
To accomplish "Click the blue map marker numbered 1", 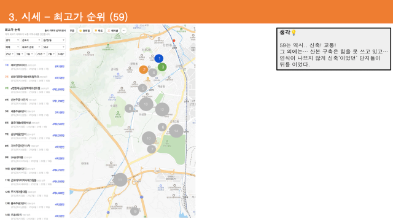I will click(x=158, y=58).
